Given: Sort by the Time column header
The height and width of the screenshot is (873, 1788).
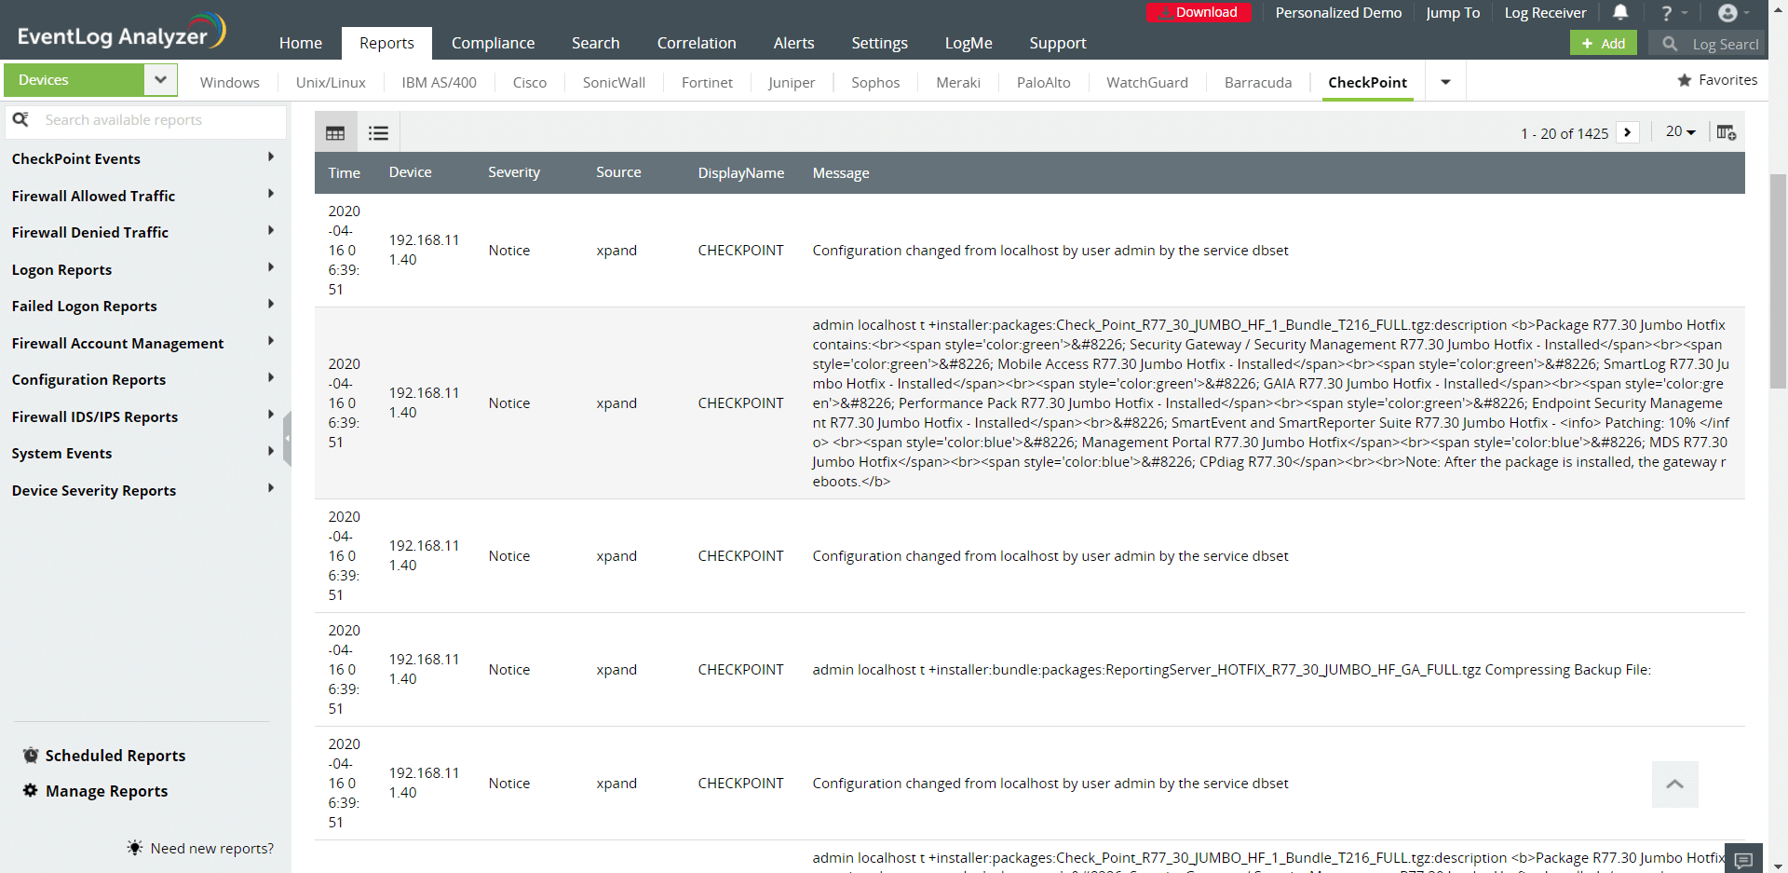Looking at the screenshot, I should (x=344, y=172).
